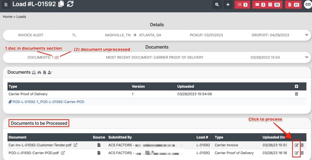The height and width of the screenshot is (160, 312).
Task: Click the ATLANTA, GA destination text
Action: coord(150,35)
